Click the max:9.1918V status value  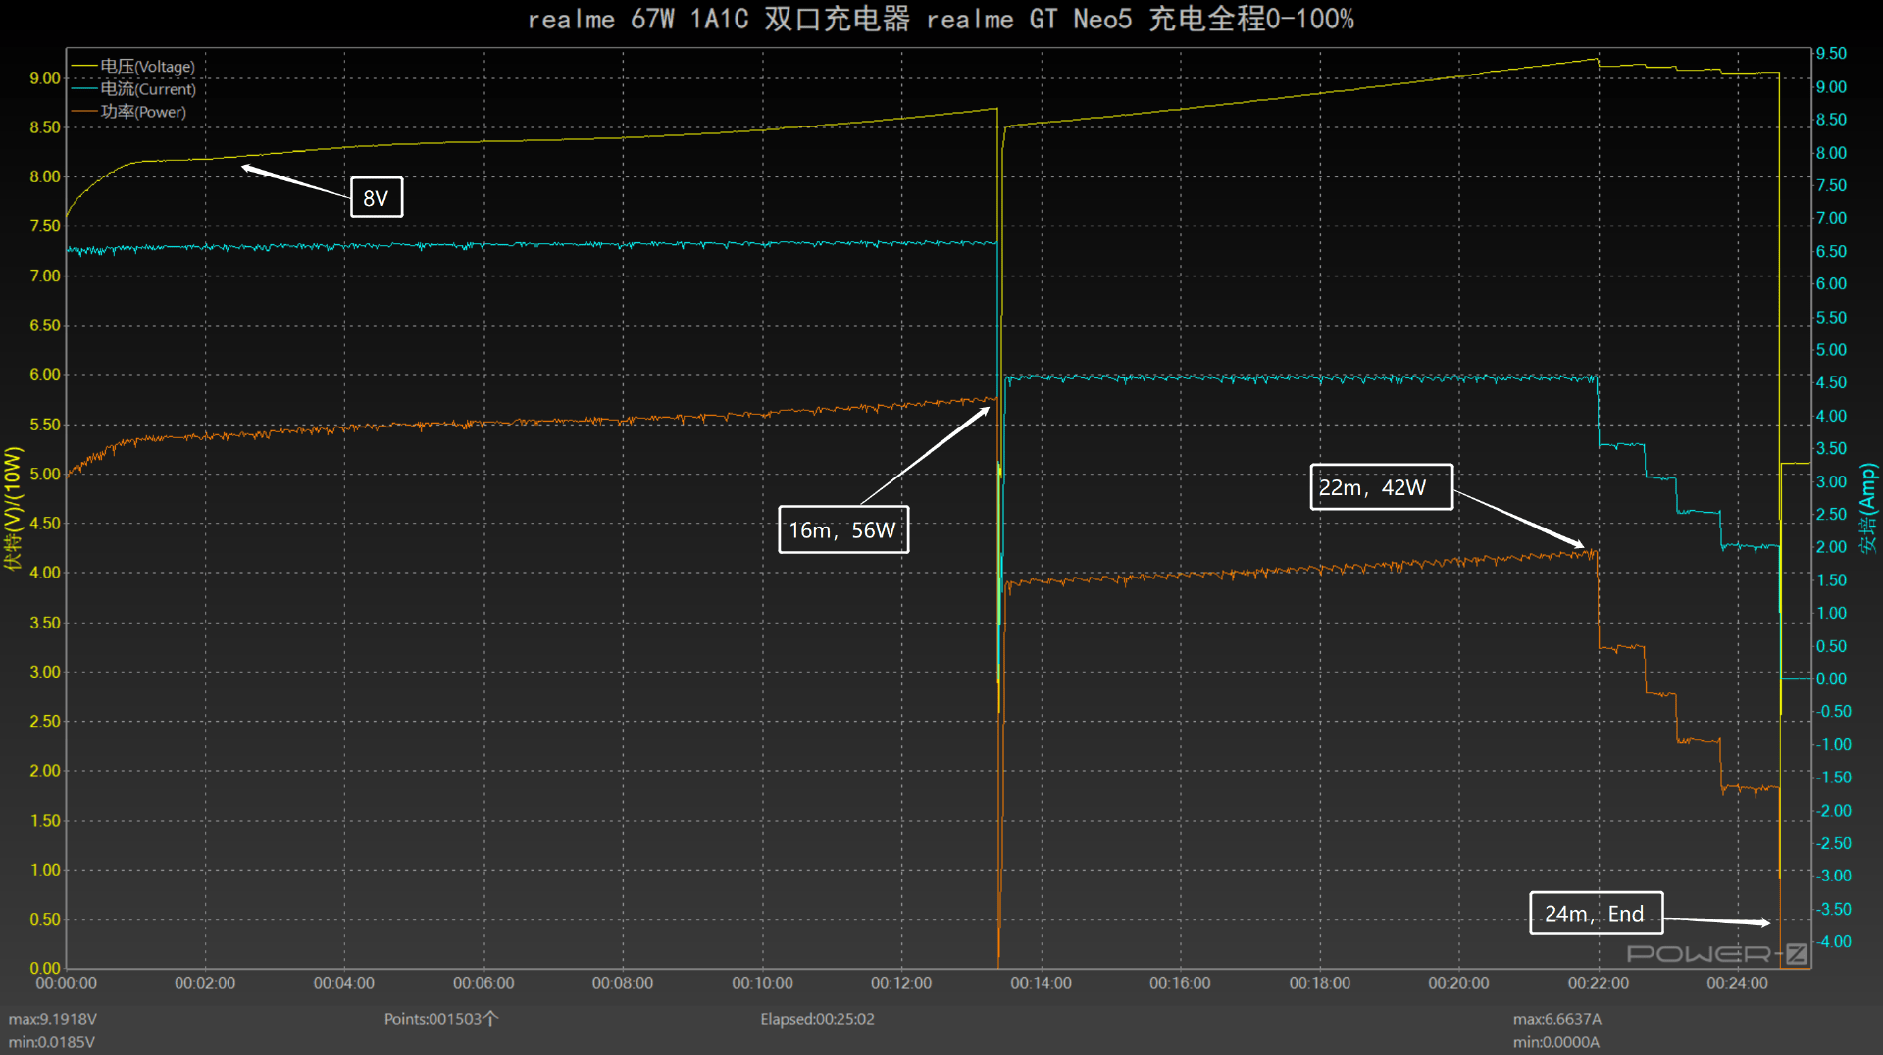pyautogui.click(x=53, y=1019)
